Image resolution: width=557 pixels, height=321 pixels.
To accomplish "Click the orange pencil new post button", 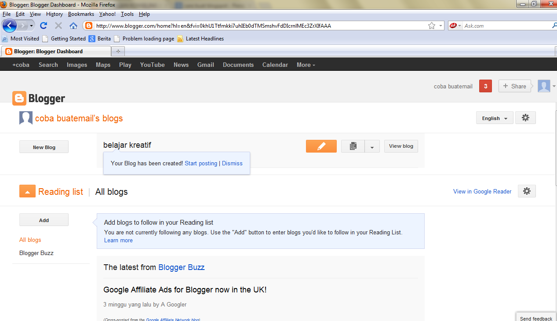I will (321, 146).
